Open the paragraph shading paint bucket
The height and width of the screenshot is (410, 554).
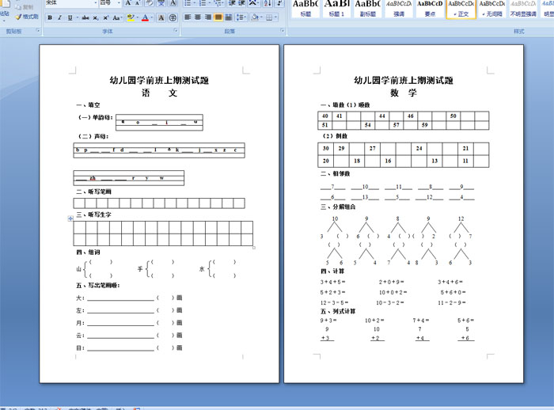pyautogui.click(x=255, y=17)
